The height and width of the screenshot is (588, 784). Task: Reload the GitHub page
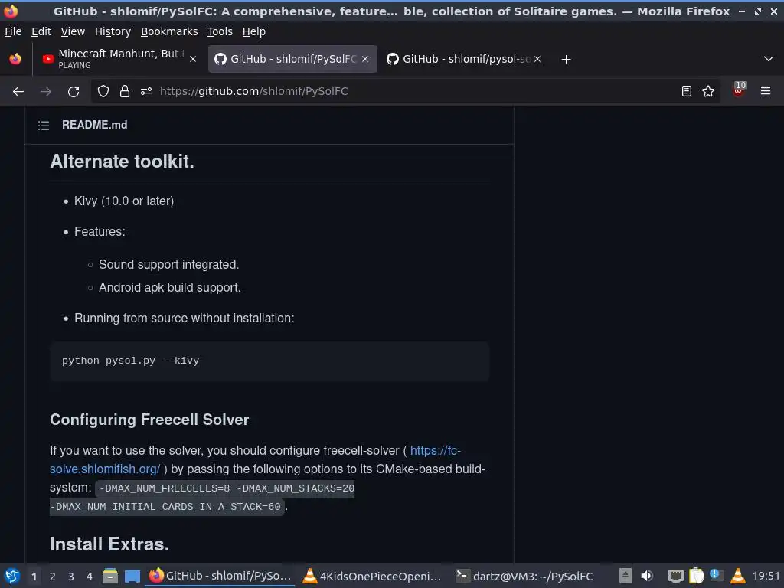(x=73, y=92)
